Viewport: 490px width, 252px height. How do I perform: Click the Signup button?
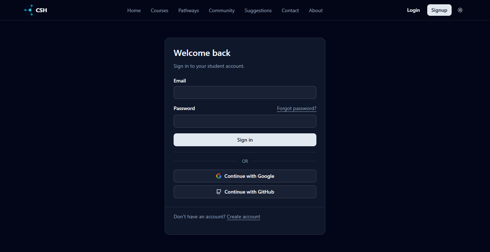pyautogui.click(x=439, y=10)
